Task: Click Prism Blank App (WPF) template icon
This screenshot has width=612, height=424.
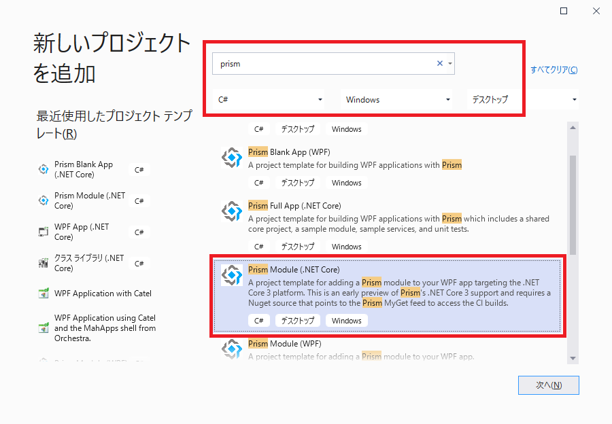Action: pyautogui.click(x=232, y=157)
